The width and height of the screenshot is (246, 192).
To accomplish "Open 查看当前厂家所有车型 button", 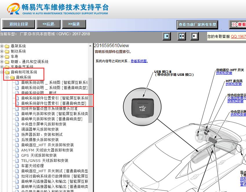I will pos(197,24).
